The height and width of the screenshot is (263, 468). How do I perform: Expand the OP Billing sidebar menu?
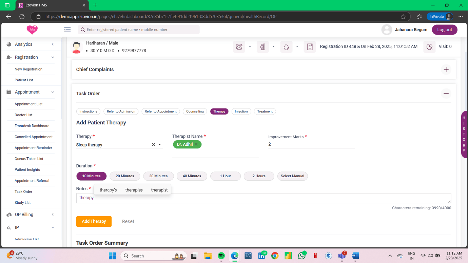point(53,215)
